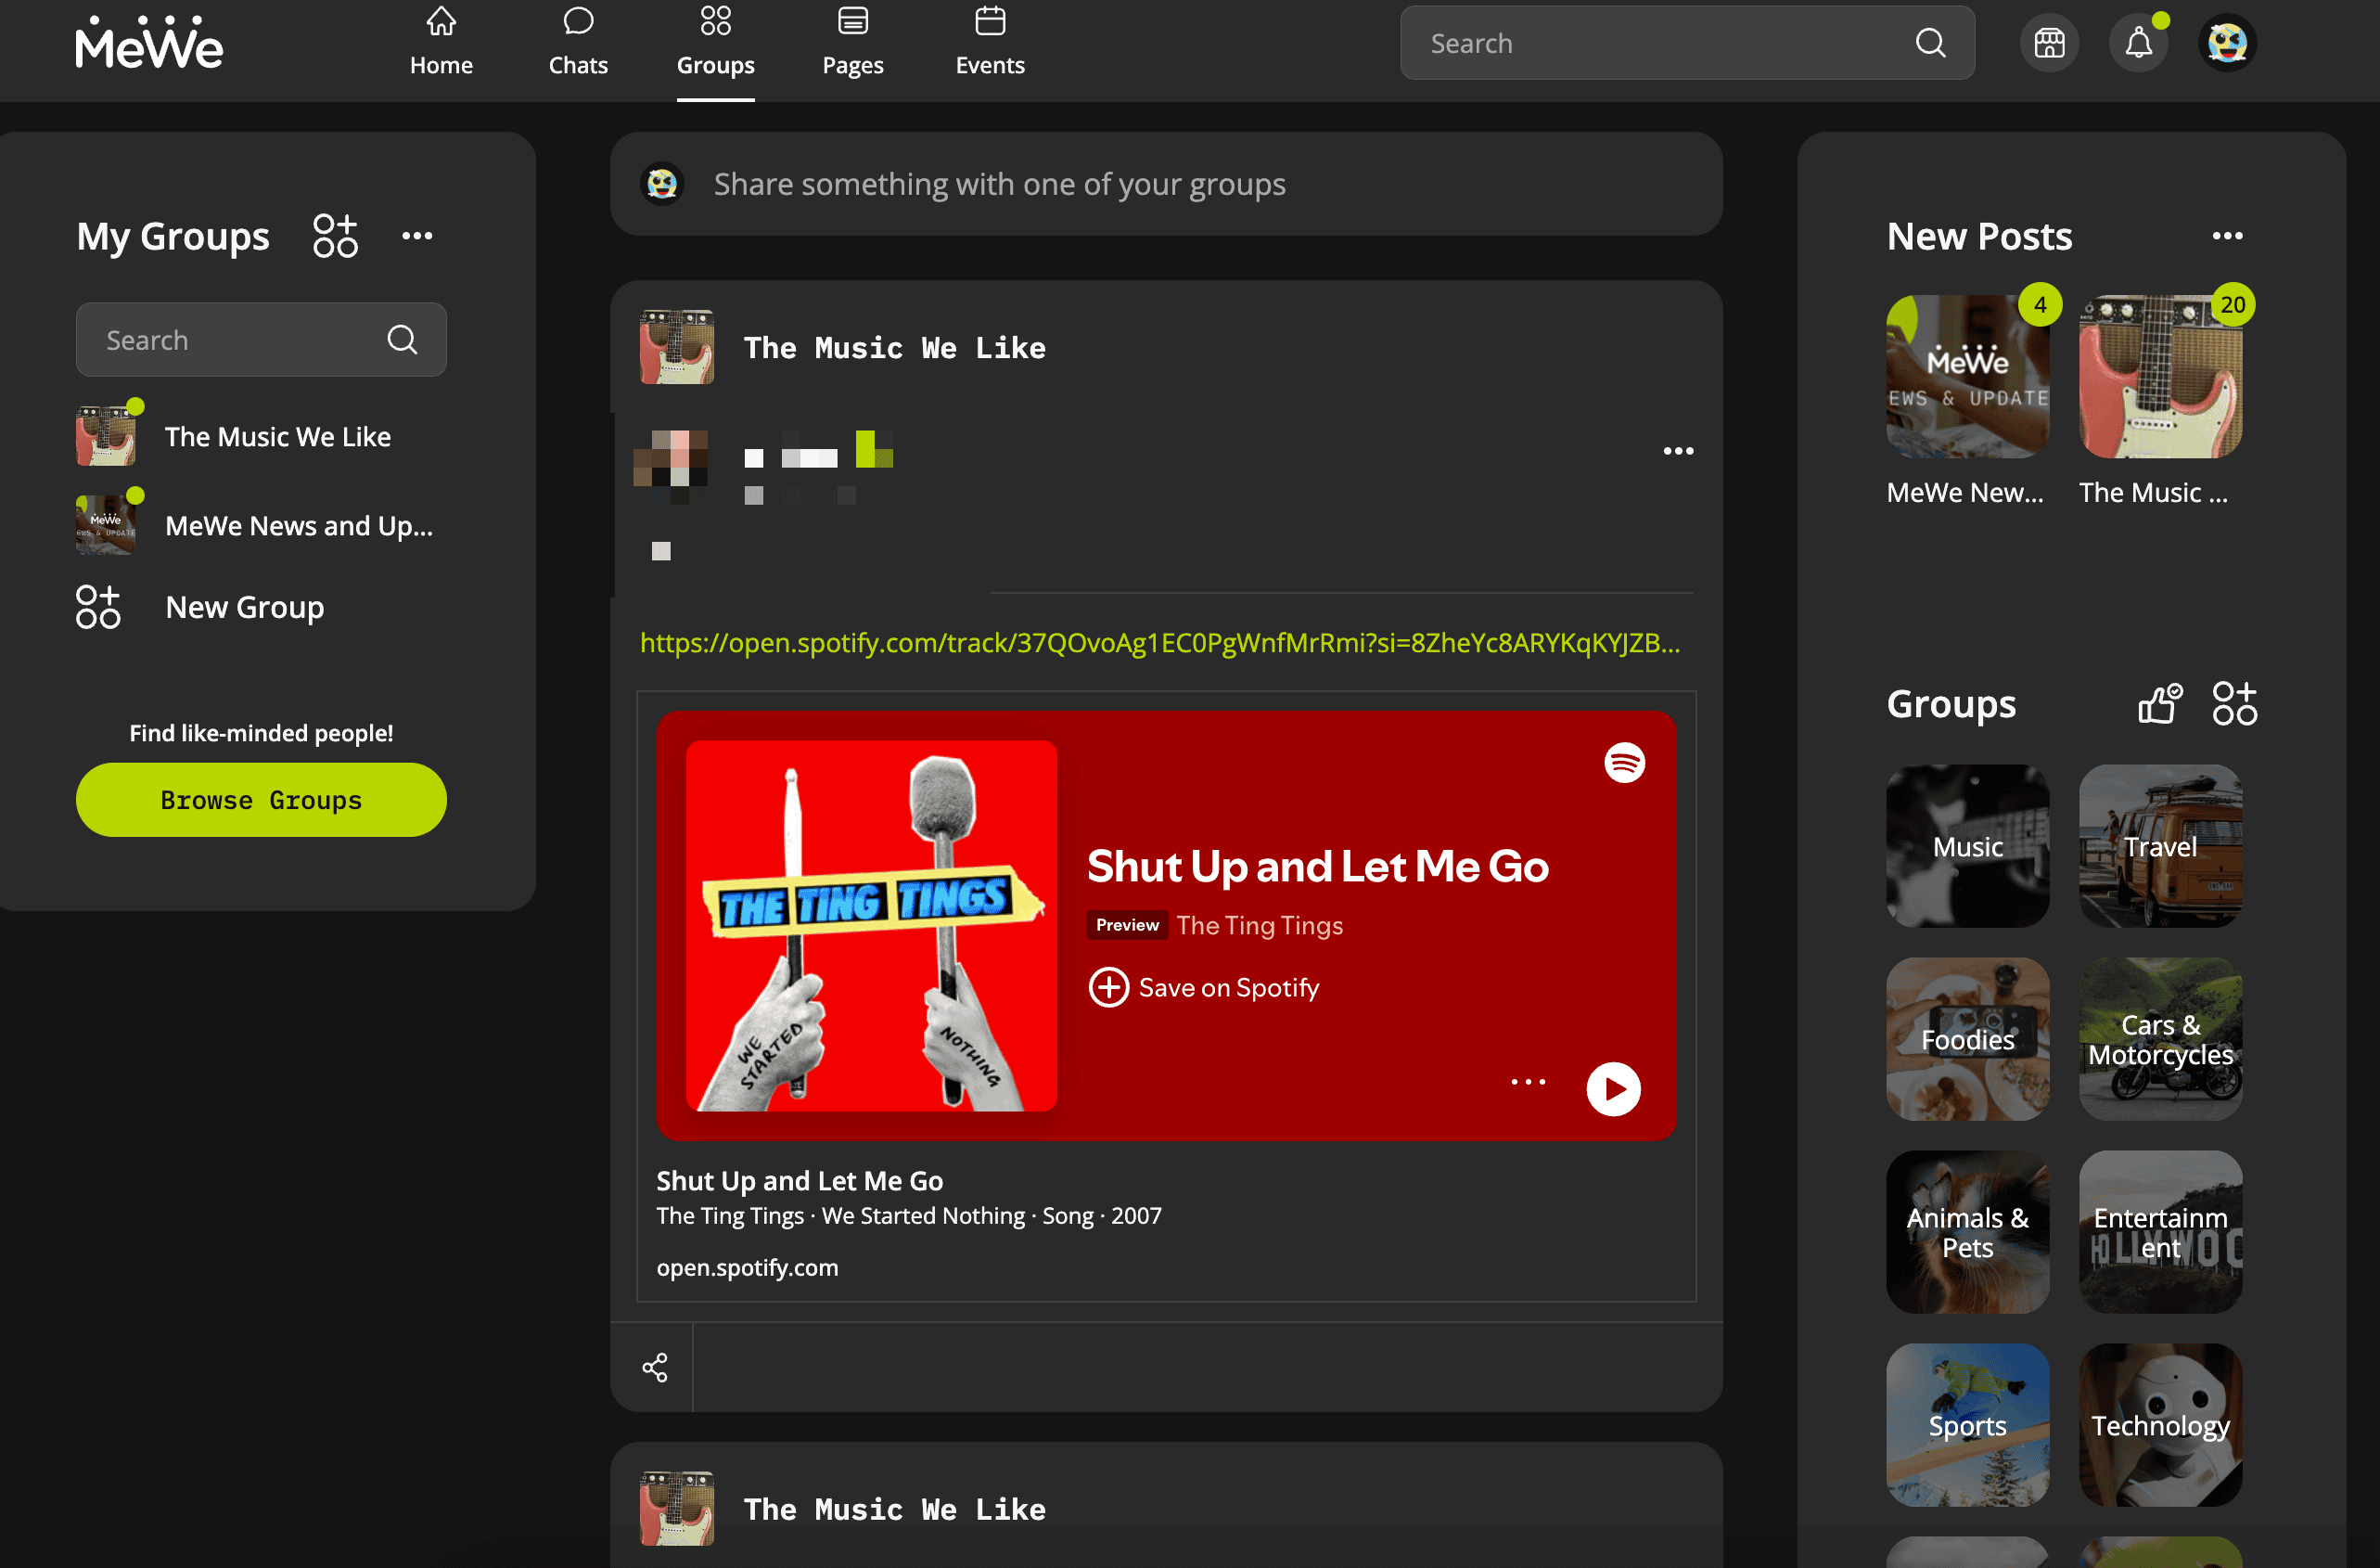
Task: Open the profile avatar menu
Action: coord(2227,43)
